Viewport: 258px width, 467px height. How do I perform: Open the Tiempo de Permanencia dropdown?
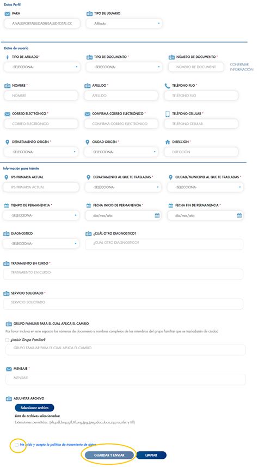click(41, 215)
